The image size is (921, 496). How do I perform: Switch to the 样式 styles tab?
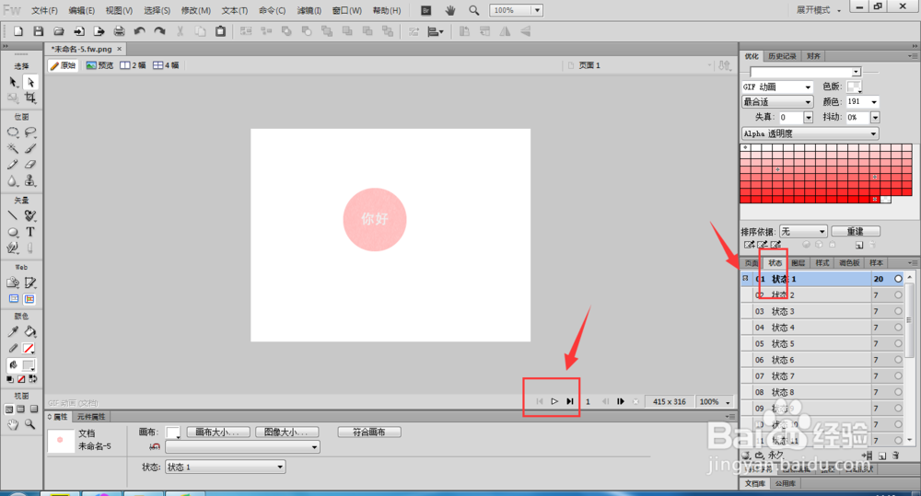(x=822, y=263)
